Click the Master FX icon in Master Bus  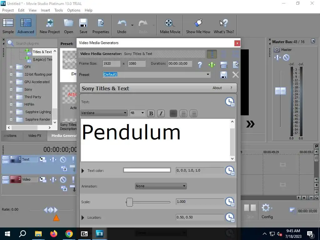pyautogui.click(x=277, y=58)
